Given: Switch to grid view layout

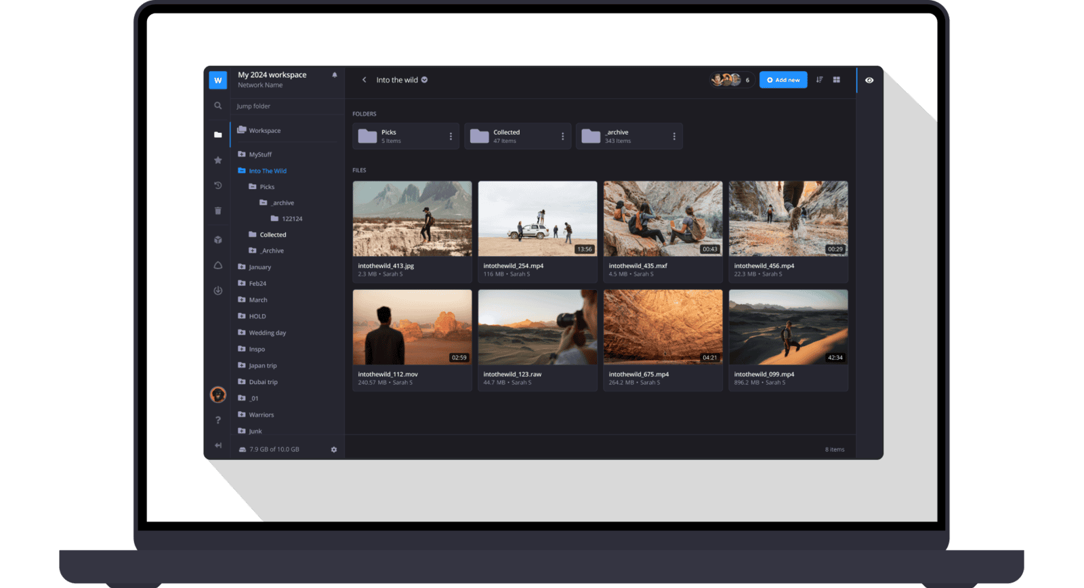Looking at the screenshot, I should pyautogui.click(x=837, y=80).
